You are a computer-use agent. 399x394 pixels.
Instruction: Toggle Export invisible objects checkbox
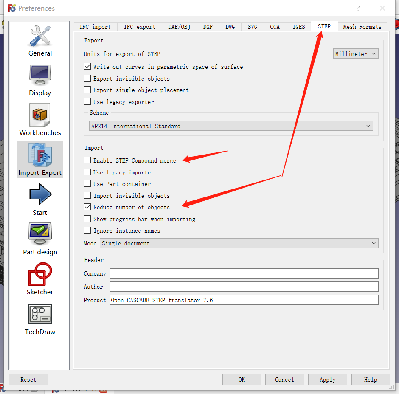tap(87, 79)
